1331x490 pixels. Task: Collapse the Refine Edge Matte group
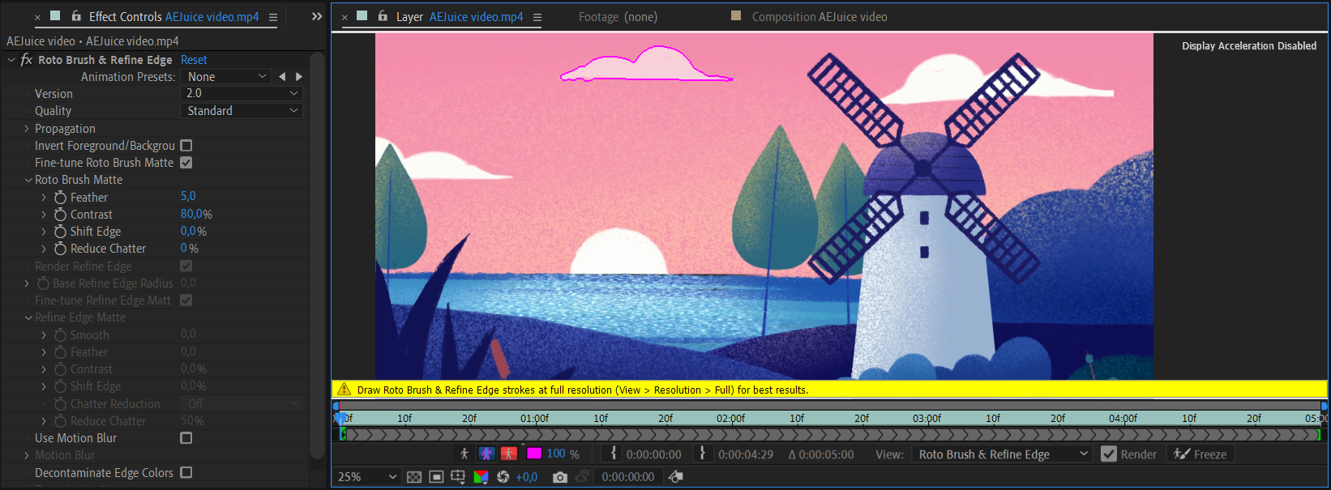28,317
